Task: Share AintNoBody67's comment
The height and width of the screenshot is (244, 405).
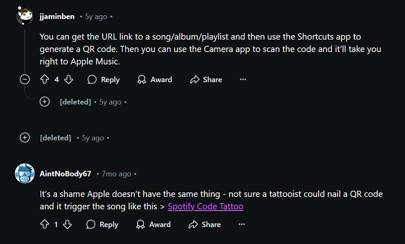Action: point(205,224)
